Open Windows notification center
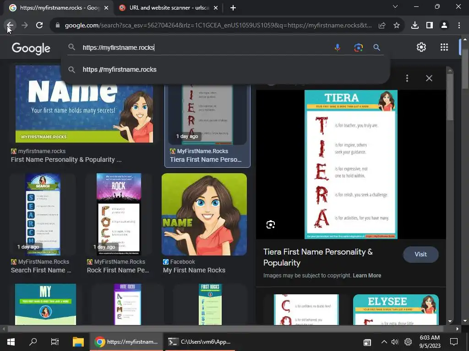 (454, 342)
